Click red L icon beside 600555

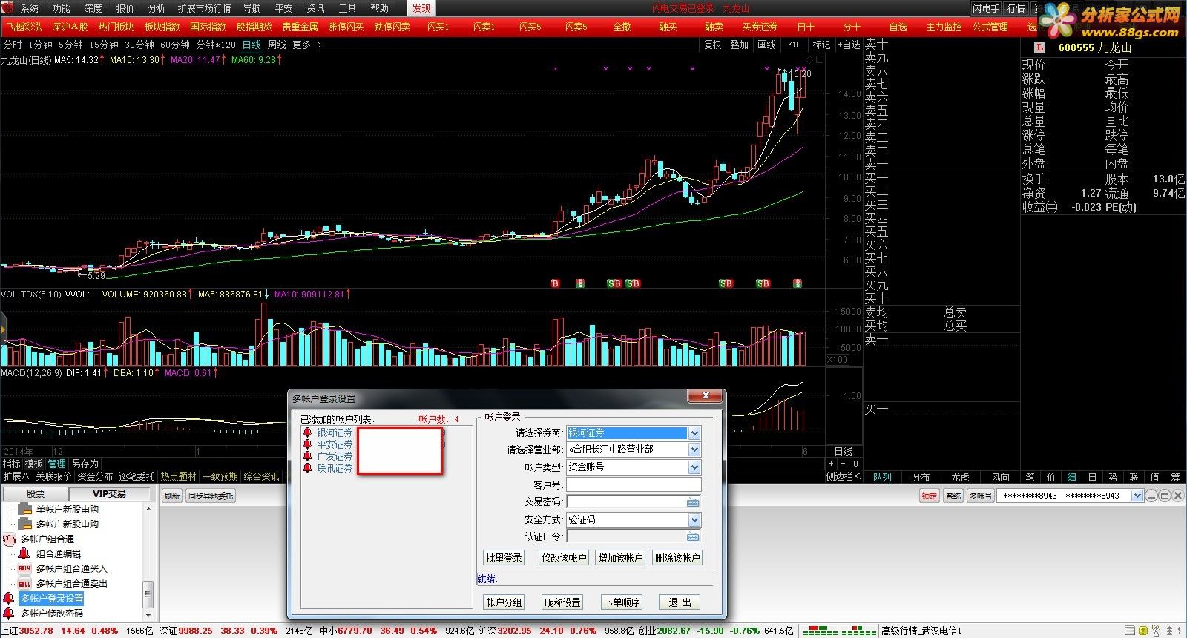[1039, 47]
